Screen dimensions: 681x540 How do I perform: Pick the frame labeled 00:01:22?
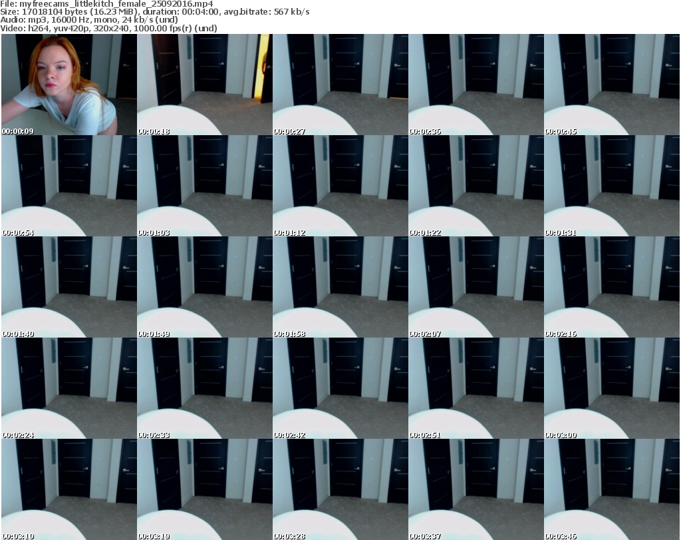pos(476,186)
